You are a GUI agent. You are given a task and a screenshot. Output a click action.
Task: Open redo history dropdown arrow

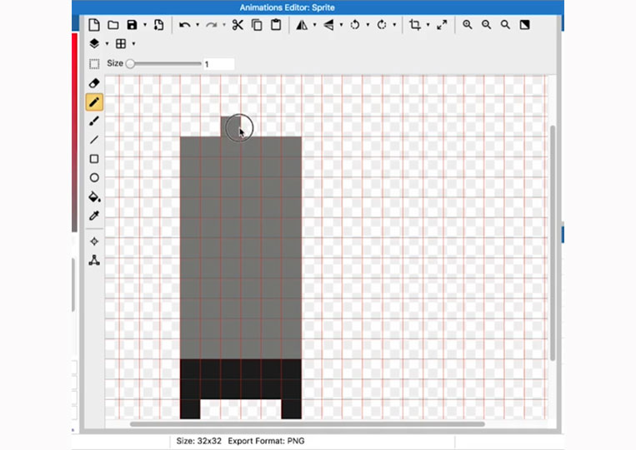pyautogui.click(x=224, y=25)
